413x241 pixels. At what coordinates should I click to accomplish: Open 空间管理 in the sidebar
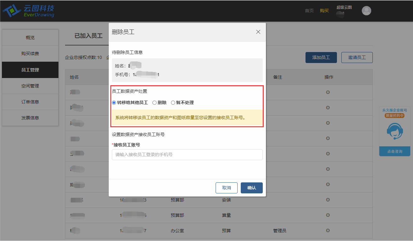[30, 86]
